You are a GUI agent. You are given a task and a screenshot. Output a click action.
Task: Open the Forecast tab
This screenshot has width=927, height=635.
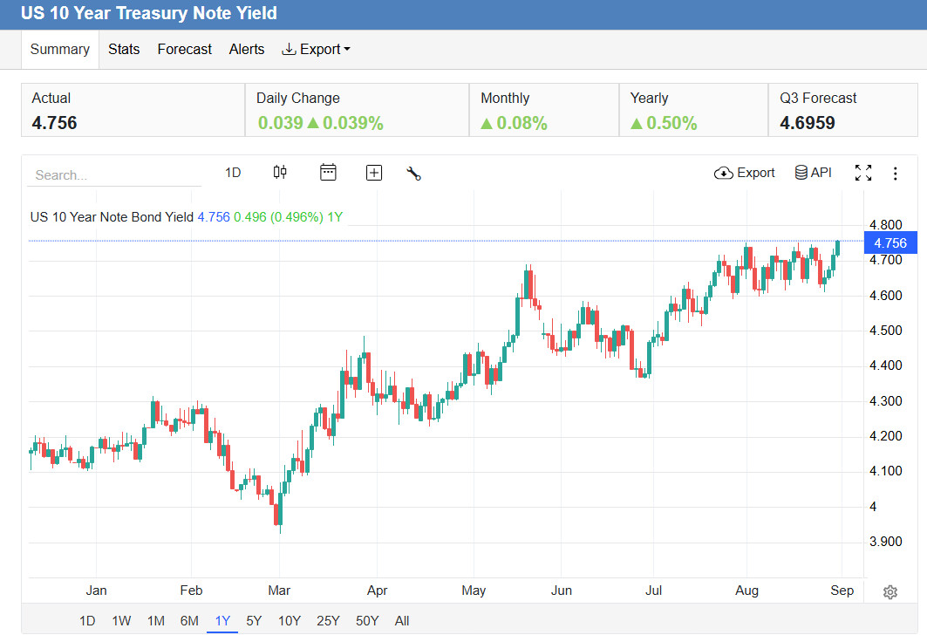click(x=185, y=50)
